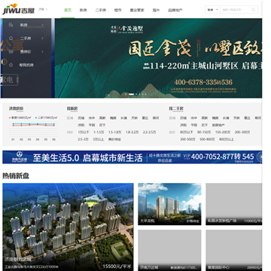Click the 找新房 heading
Screen dimensions: 271x271
pyautogui.click(x=72, y=108)
